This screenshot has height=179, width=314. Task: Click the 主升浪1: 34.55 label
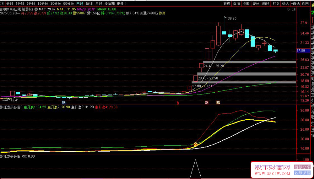(x=35, y=107)
